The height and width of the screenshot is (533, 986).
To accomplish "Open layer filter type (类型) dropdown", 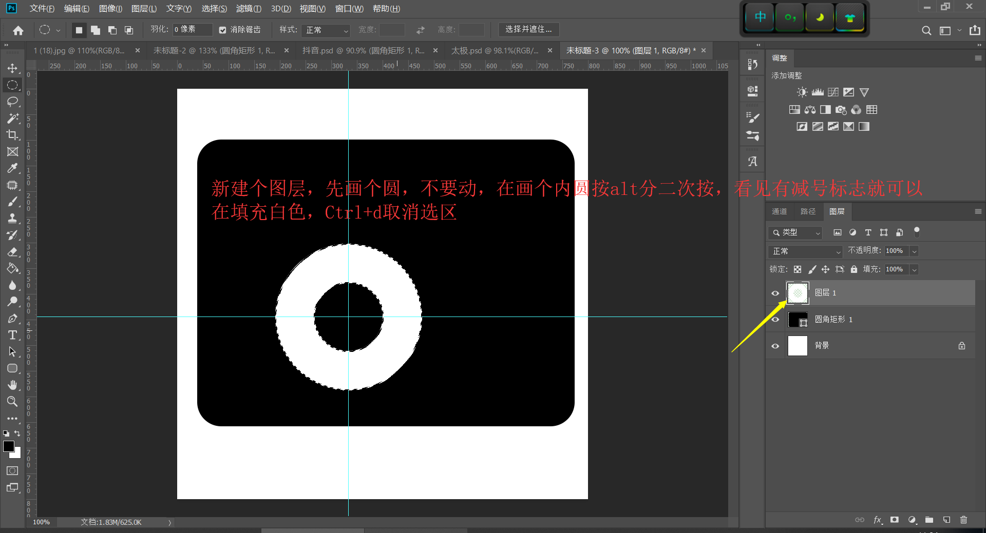I will coord(795,233).
